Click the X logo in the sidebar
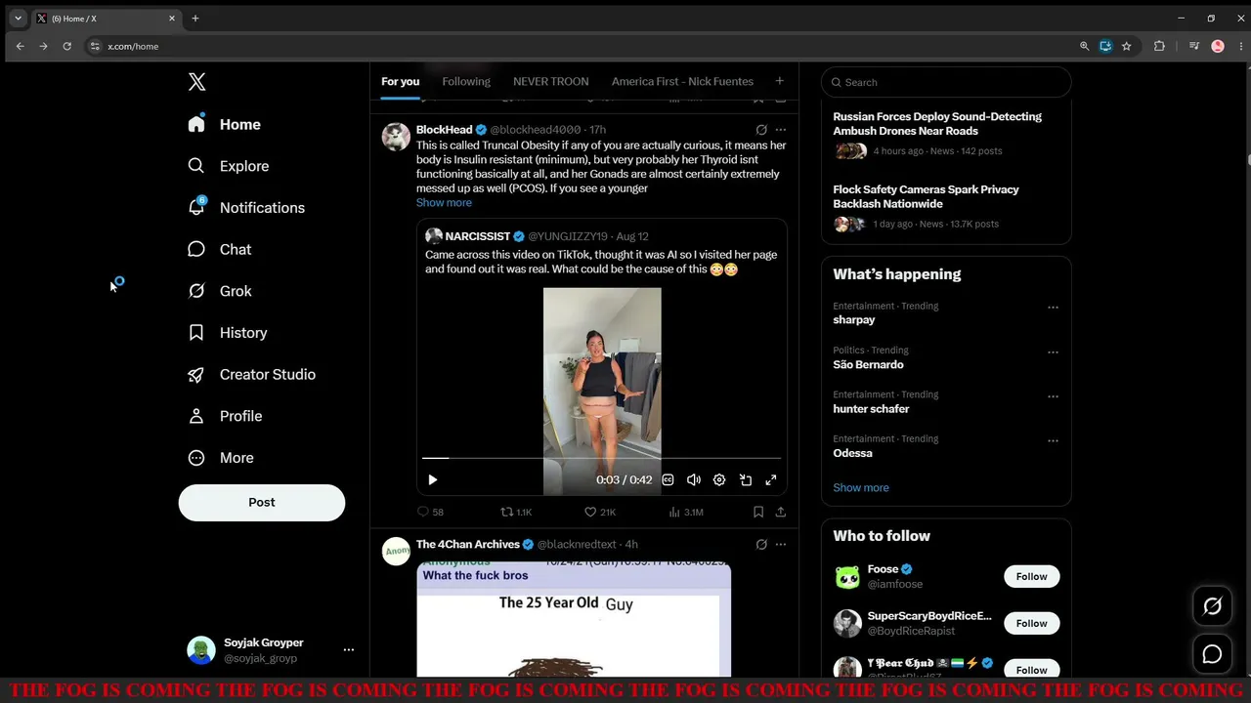Viewport: 1251px width, 703px height. point(196,82)
